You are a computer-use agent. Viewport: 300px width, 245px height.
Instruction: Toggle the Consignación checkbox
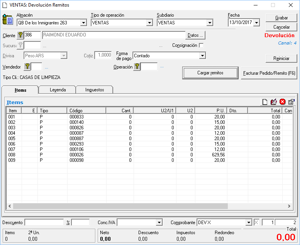(201, 45)
